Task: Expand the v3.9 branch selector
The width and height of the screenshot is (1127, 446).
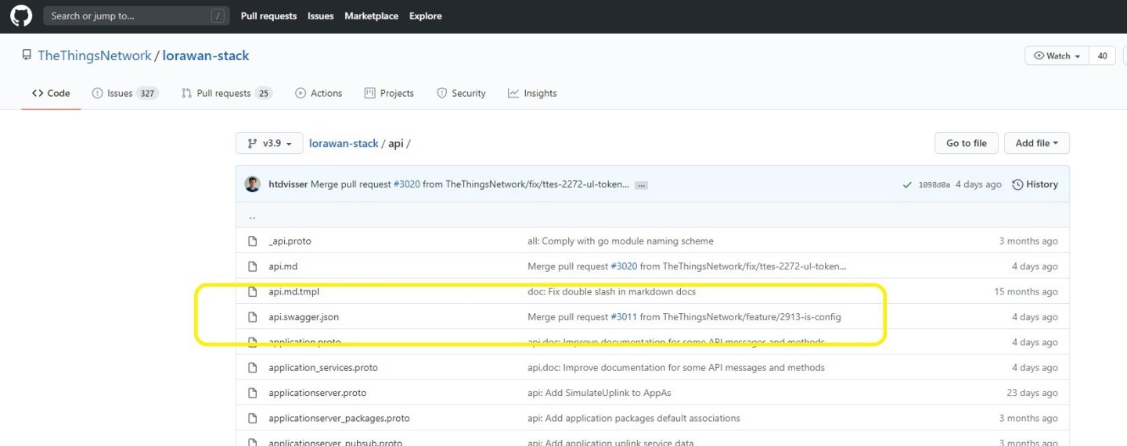Action: (x=268, y=143)
